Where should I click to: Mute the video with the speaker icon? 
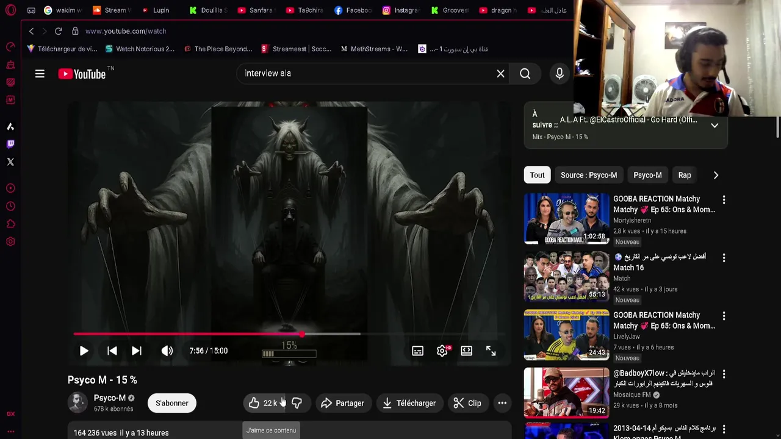pos(167,351)
